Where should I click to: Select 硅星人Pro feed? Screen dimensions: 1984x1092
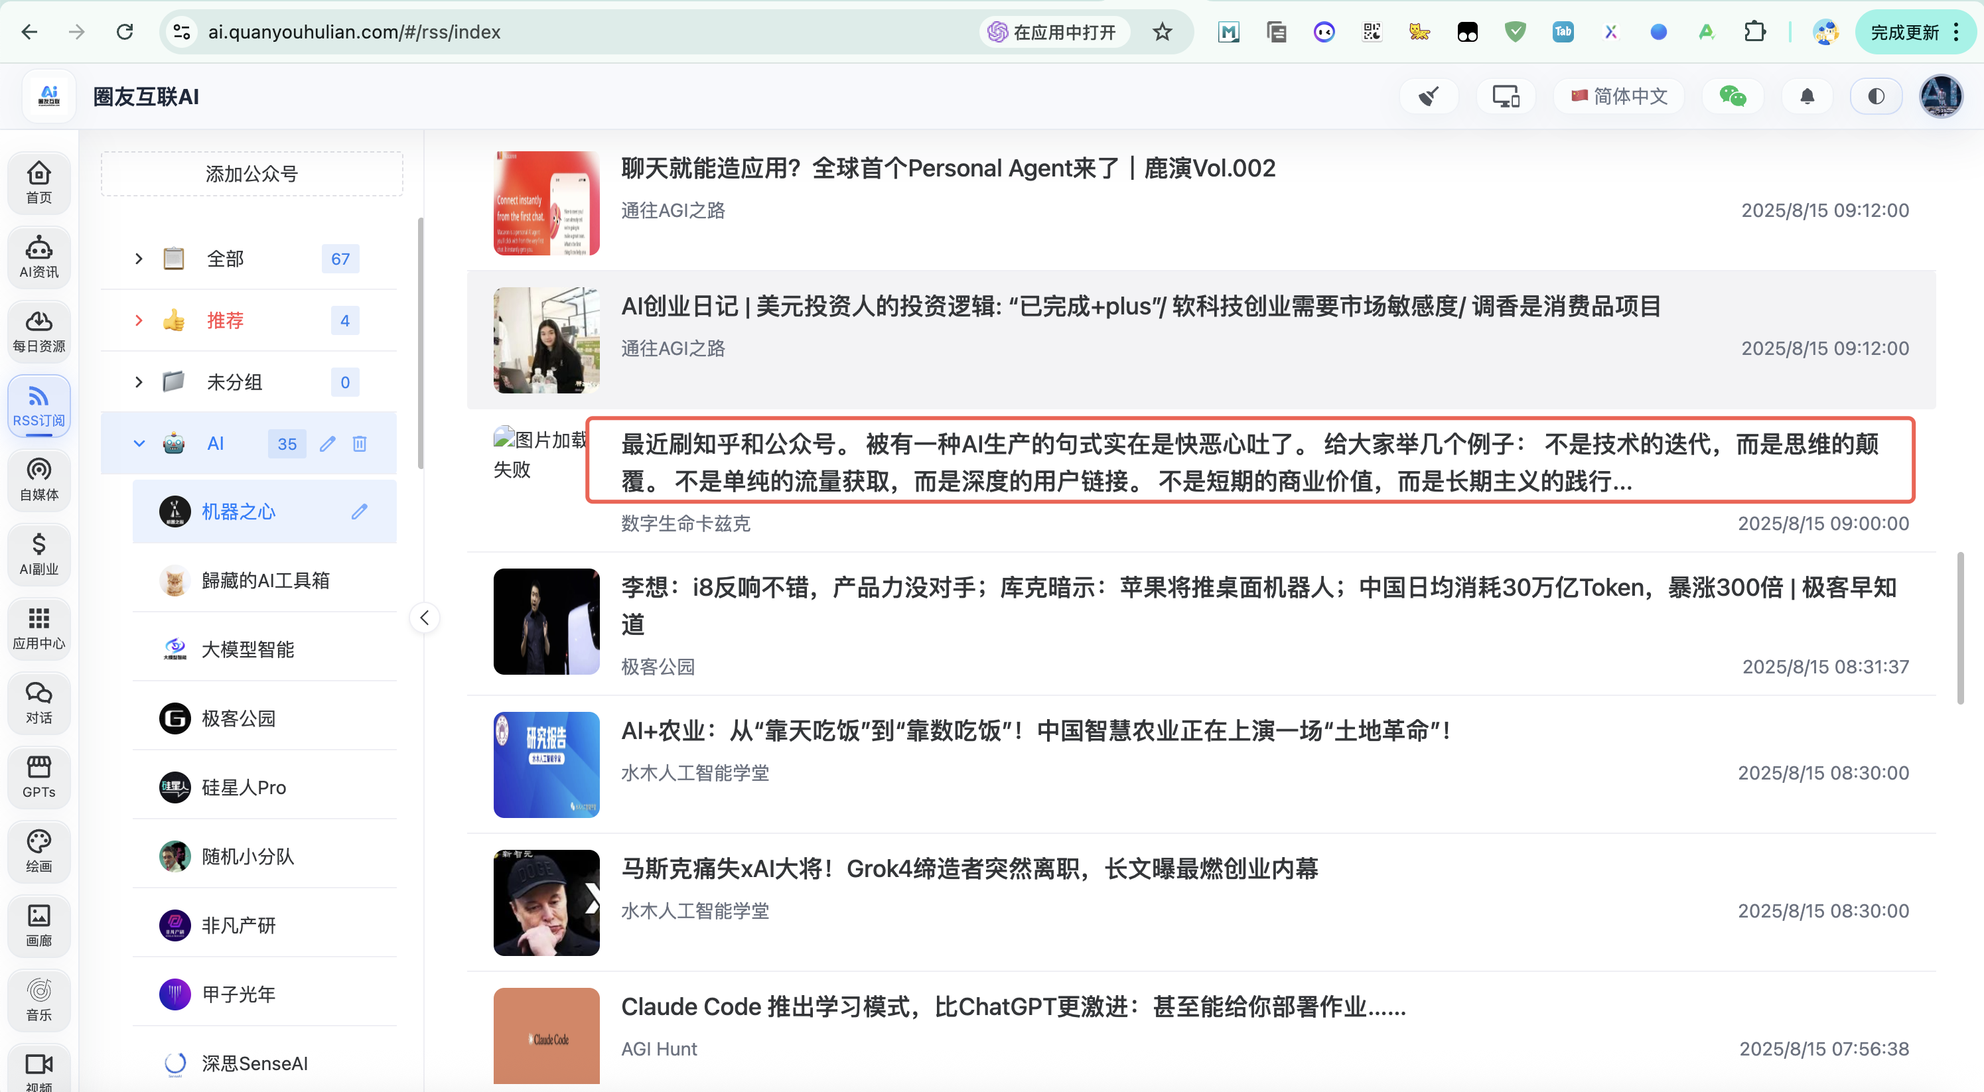(264, 787)
